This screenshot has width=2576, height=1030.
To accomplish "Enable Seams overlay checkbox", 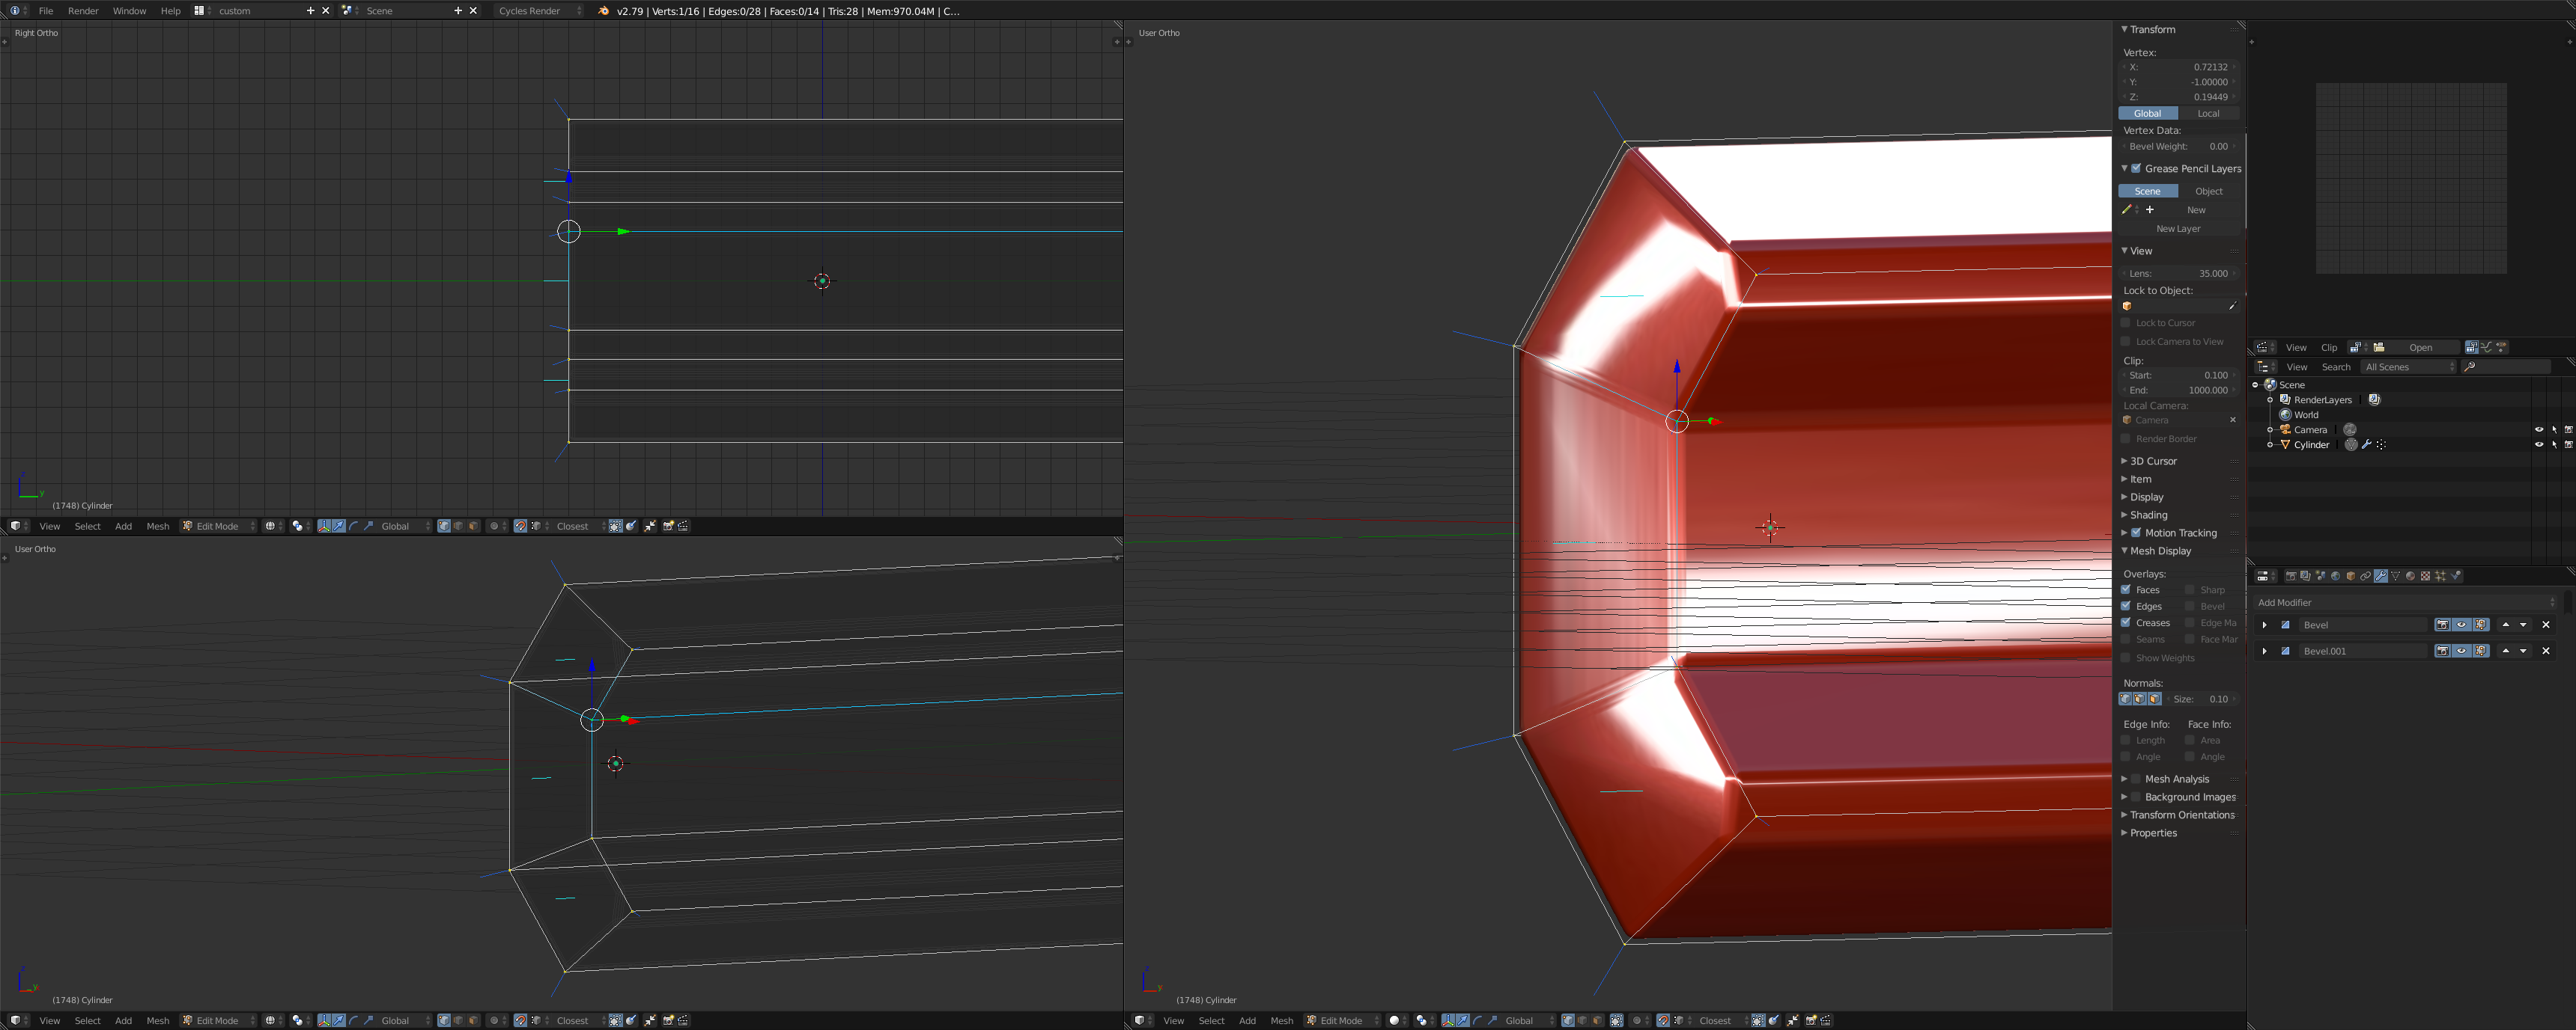I will [2126, 640].
